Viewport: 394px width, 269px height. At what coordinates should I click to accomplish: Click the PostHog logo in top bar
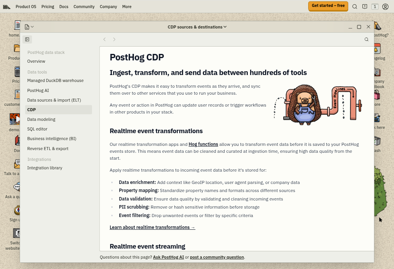click(7, 7)
